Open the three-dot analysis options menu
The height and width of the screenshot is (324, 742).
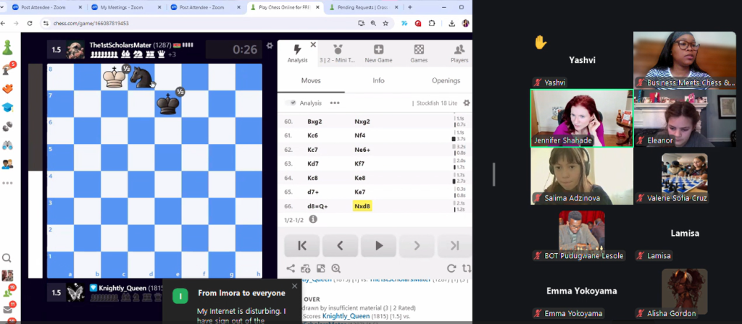tap(335, 103)
